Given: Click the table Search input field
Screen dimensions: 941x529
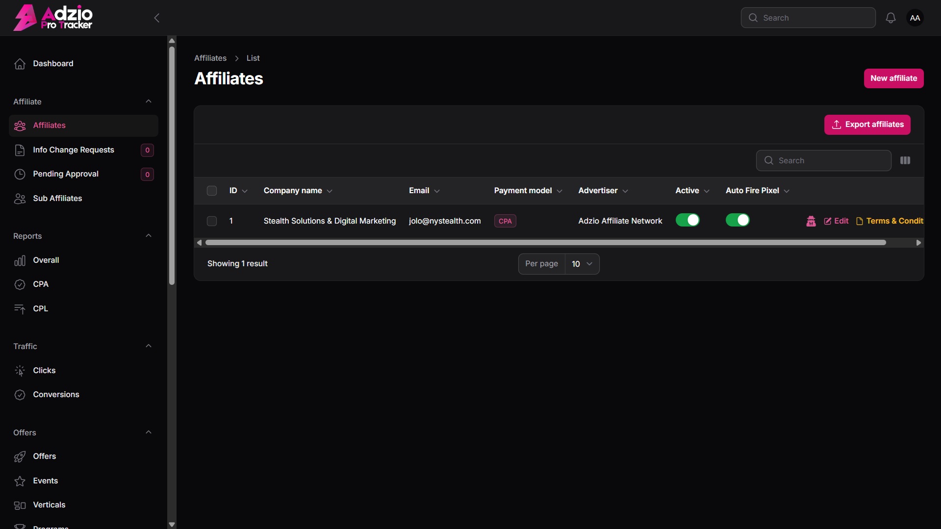Looking at the screenshot, I should [x=823, y=161].
